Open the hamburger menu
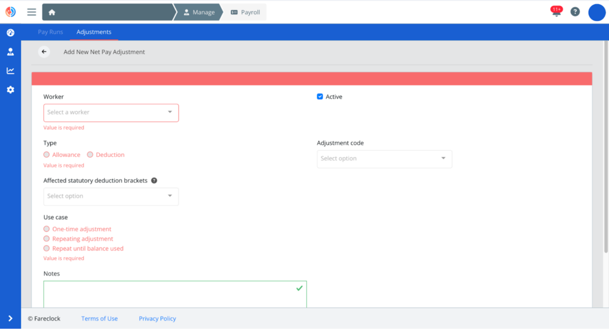 pyautogui.click(x=32, y=12)
